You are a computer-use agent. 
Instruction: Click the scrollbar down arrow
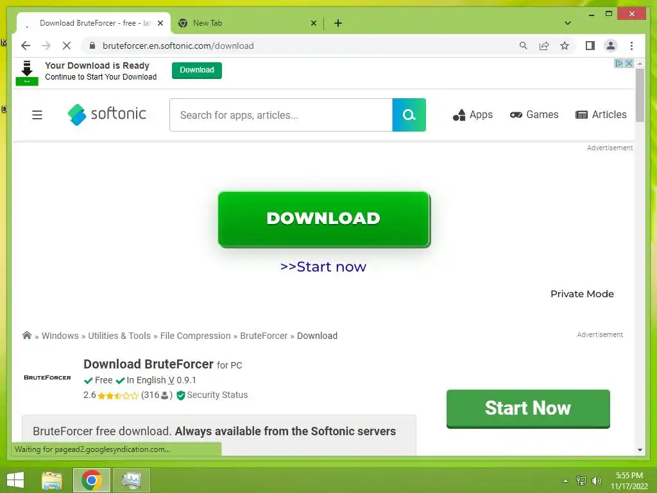coord(640,450)
